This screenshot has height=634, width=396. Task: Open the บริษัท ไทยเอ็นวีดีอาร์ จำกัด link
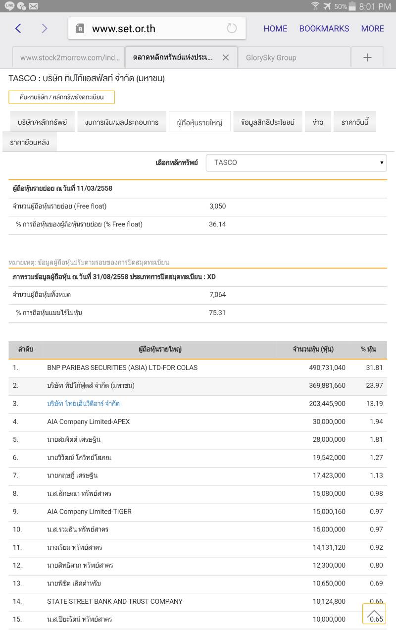pyautogui.click(x=83, y=404)
